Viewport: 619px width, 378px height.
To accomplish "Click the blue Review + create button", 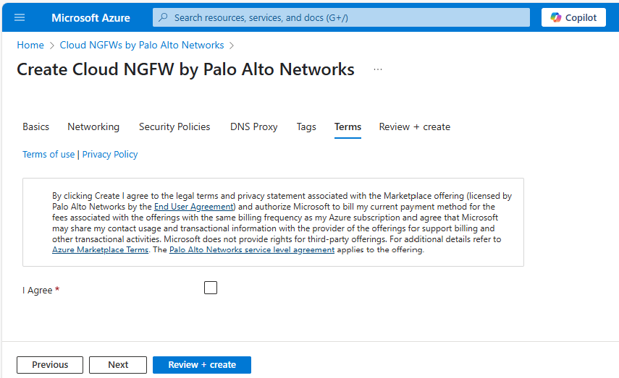I will click(201, 365).
